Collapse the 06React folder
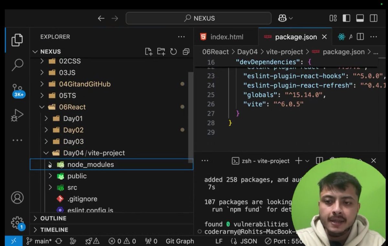This screenshot has width=388, height=246. pyautogui.click(x=42, y=107)
